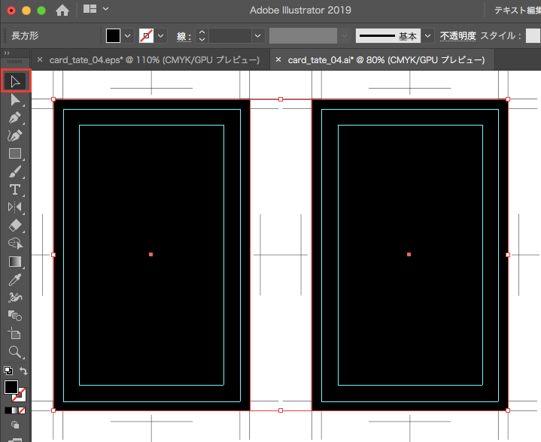Activate the Zoom tool

pyautogui.click(x=15, y=352)
